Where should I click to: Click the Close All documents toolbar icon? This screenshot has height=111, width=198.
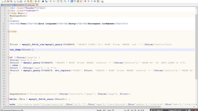(x=18, y=1)
